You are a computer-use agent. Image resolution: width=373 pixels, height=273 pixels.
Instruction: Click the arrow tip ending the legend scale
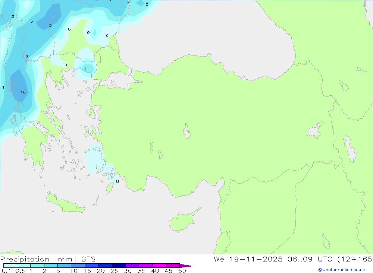[x=186, y=266]
